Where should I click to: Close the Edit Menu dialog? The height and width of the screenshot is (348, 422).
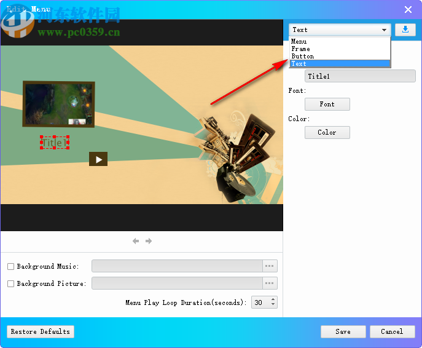click(408, 10)
